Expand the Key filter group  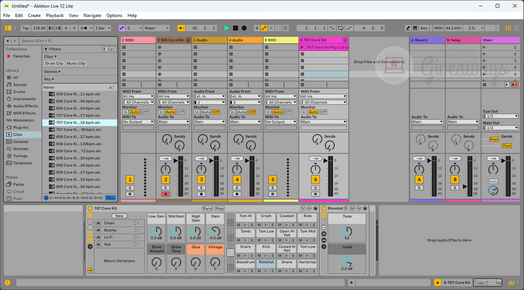point(48,79)
